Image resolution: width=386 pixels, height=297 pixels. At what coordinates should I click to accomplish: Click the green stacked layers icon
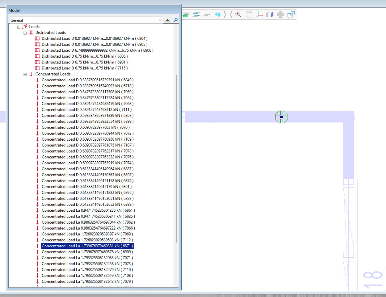[186, 15]
